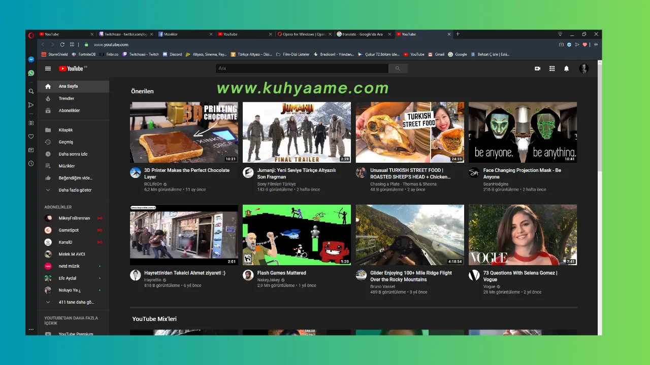Open the FortniteDB bookmark

[84, 54]
